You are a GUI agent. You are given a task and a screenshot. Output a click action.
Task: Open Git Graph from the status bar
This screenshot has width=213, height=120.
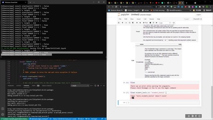click(94, 119)
